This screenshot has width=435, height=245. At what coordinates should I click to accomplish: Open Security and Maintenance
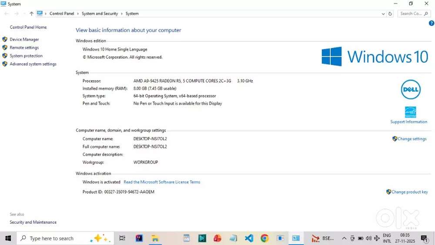[x=33, y=222]
